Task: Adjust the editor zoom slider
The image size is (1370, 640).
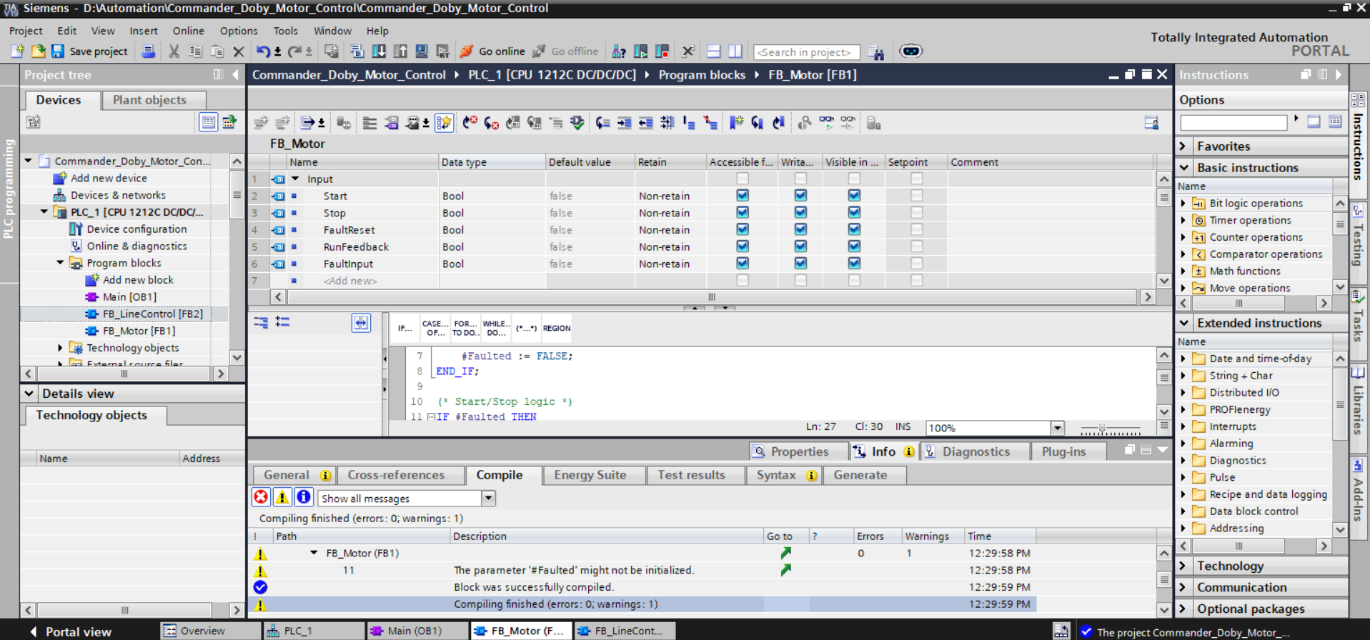Action: point(1102,429)
